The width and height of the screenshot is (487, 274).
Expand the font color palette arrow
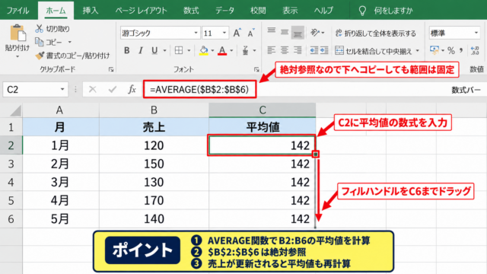(x=231, y=51)
